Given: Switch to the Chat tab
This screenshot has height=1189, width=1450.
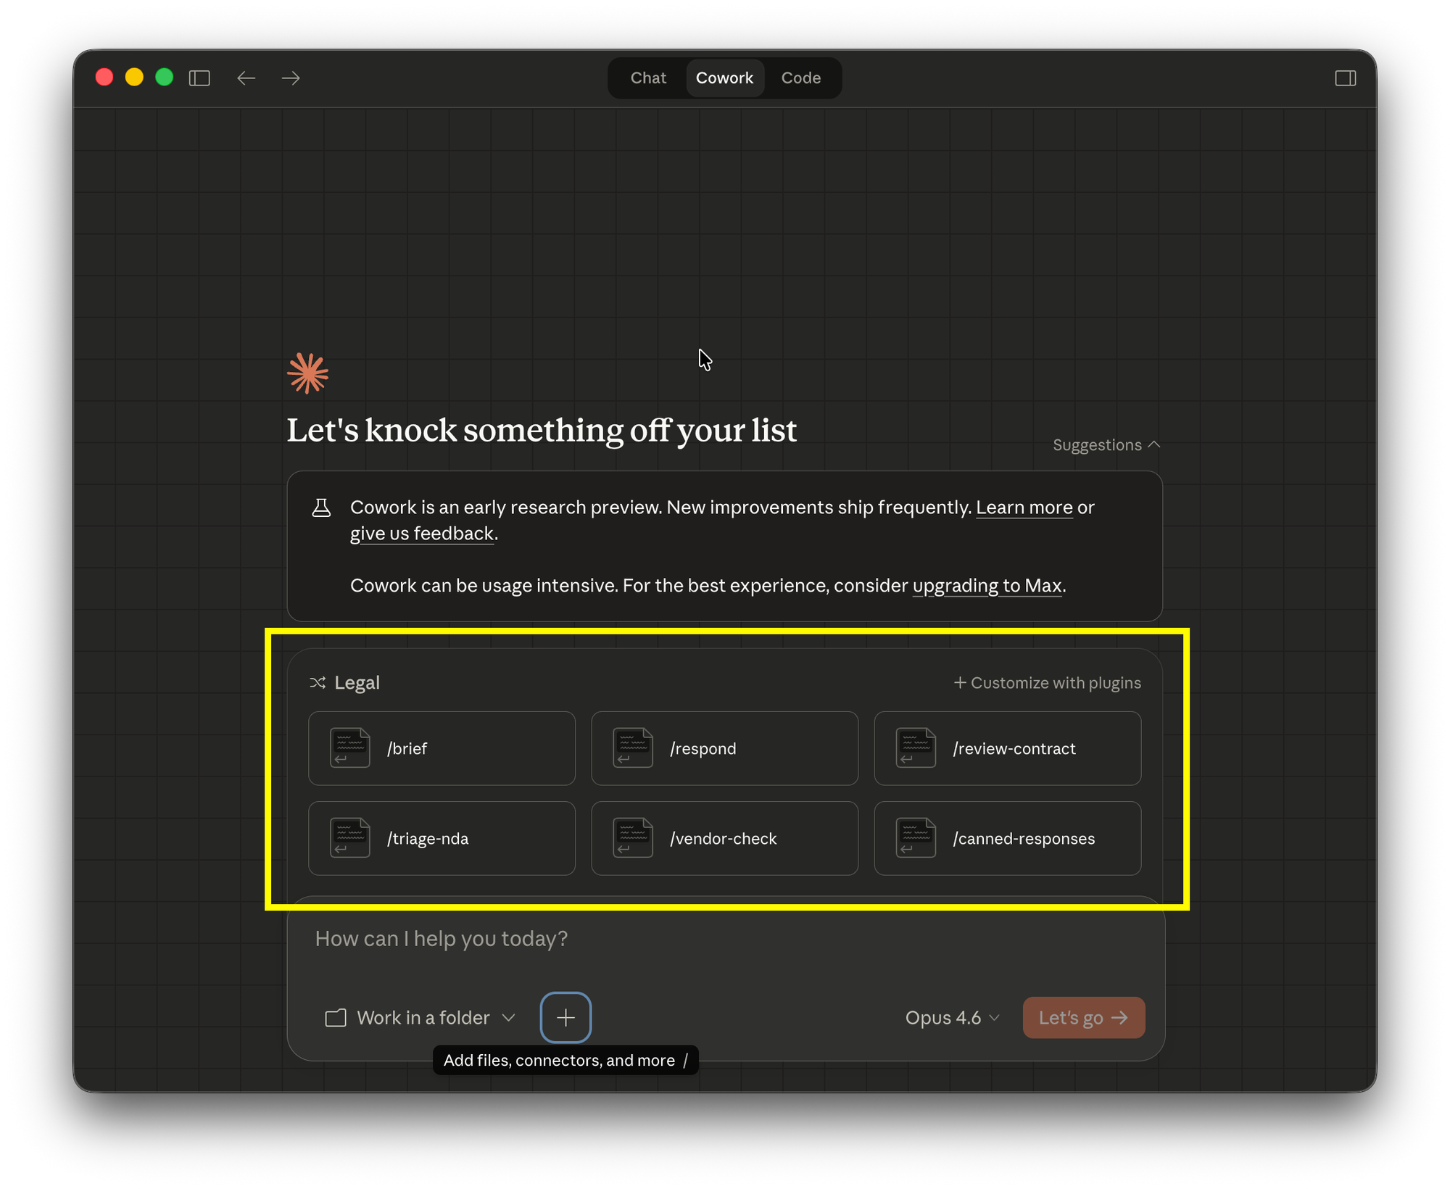Looking at the screenshot, I should [x=647, y=78].
